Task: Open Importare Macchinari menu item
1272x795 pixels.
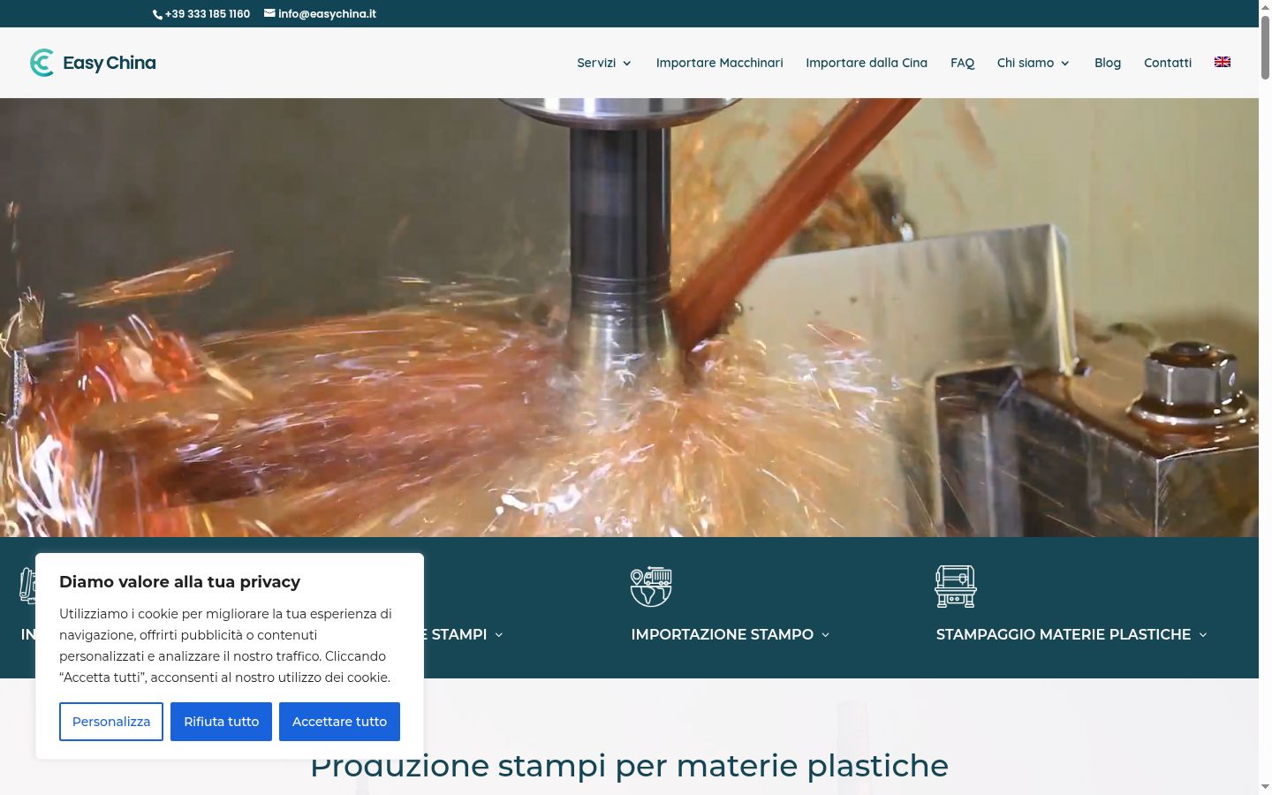Action: tap(719, 63)
